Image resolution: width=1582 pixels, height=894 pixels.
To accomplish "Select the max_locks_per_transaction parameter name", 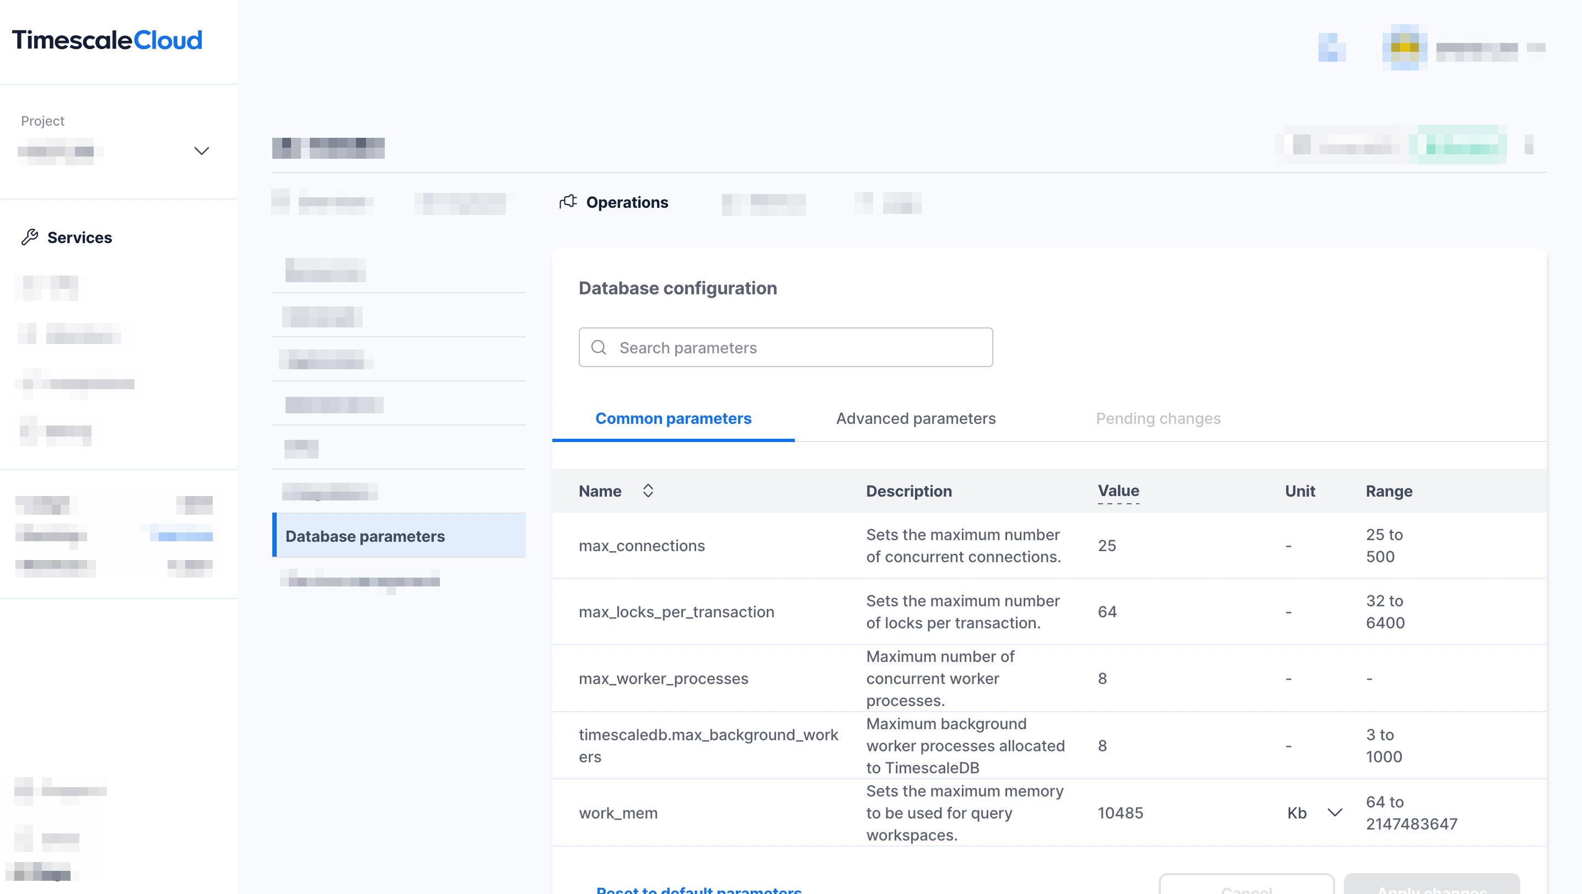I will (676, 612).
